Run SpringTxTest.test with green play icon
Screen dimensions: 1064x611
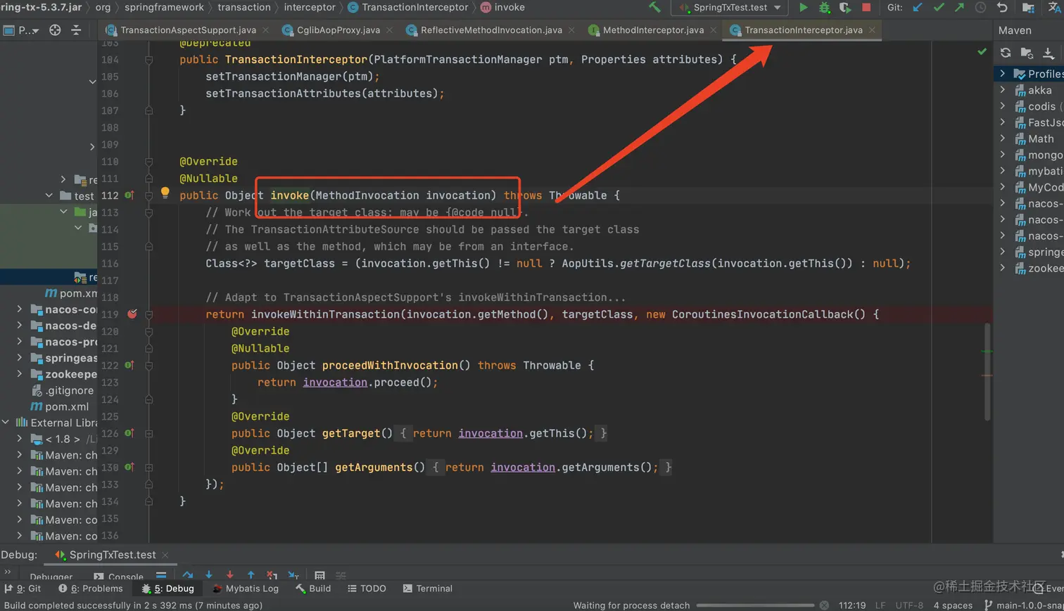(x=803, y=7)
